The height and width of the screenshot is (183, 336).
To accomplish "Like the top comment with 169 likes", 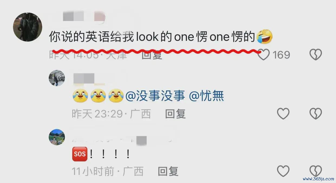I will point(264,55).
